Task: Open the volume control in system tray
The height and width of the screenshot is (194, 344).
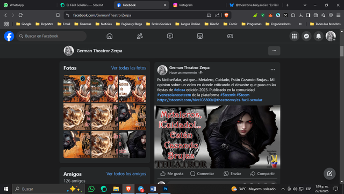Action: click(295, 189)
